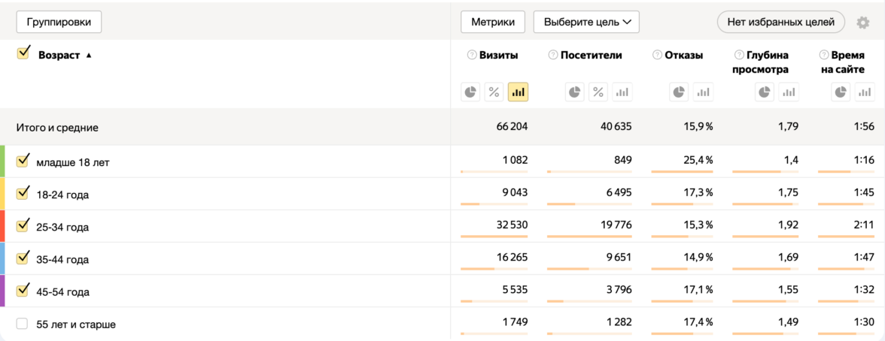
Task: Sort table by Посетители column header
Action: (x=592, y=55)
